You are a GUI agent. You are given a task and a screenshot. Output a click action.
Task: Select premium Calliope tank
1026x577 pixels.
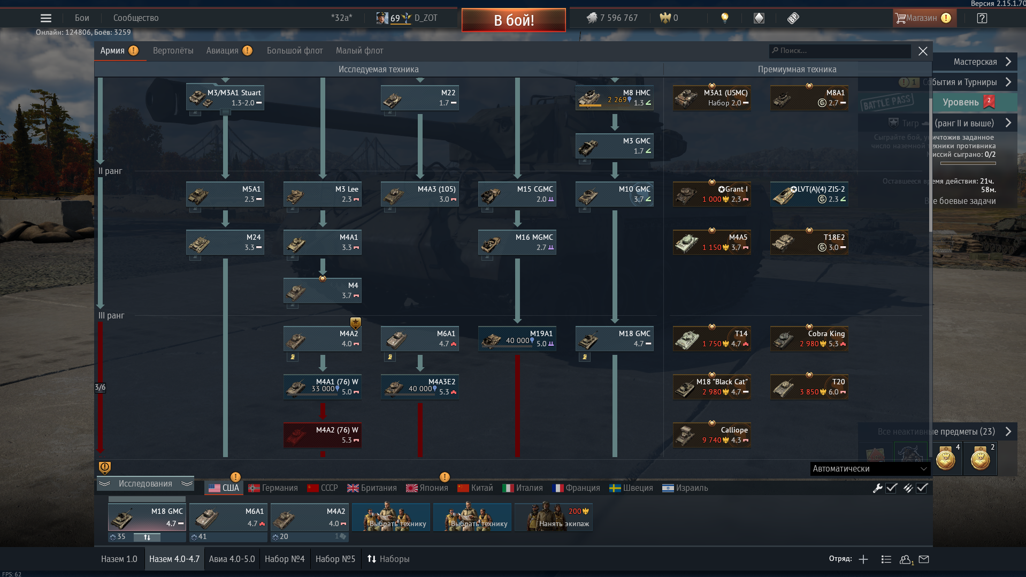[711, 435]
